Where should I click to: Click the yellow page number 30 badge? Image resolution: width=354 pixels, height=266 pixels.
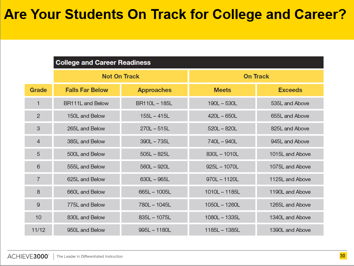[342, 256]
